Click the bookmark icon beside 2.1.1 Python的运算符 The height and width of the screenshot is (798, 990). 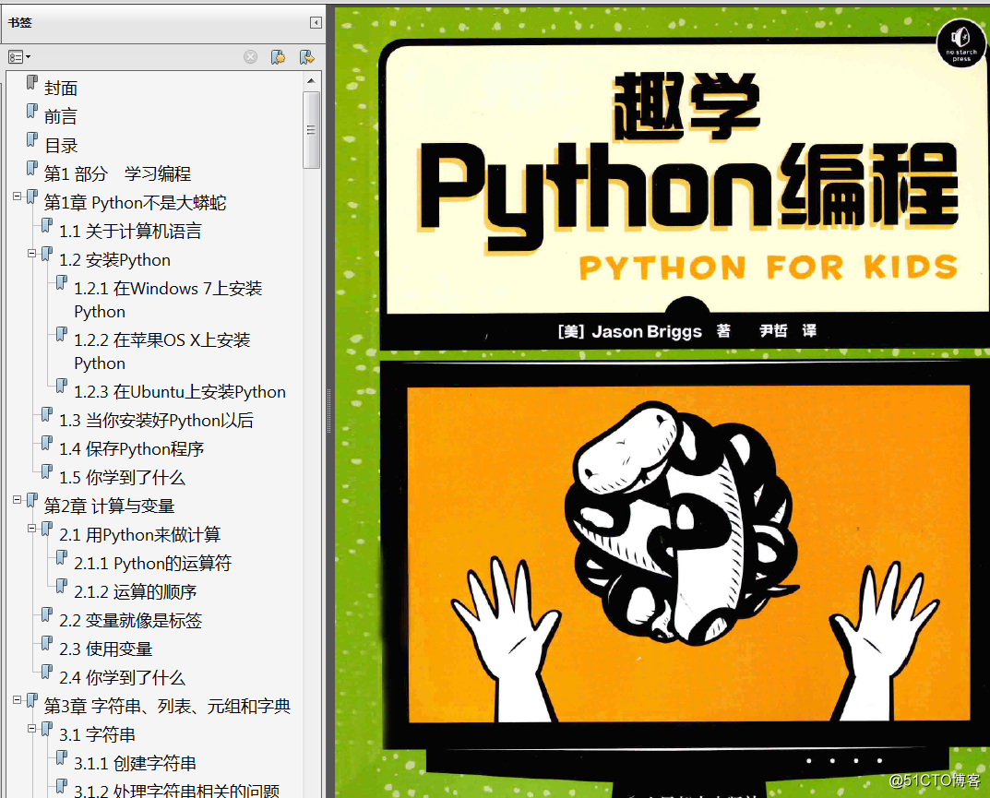pos(62,557)
